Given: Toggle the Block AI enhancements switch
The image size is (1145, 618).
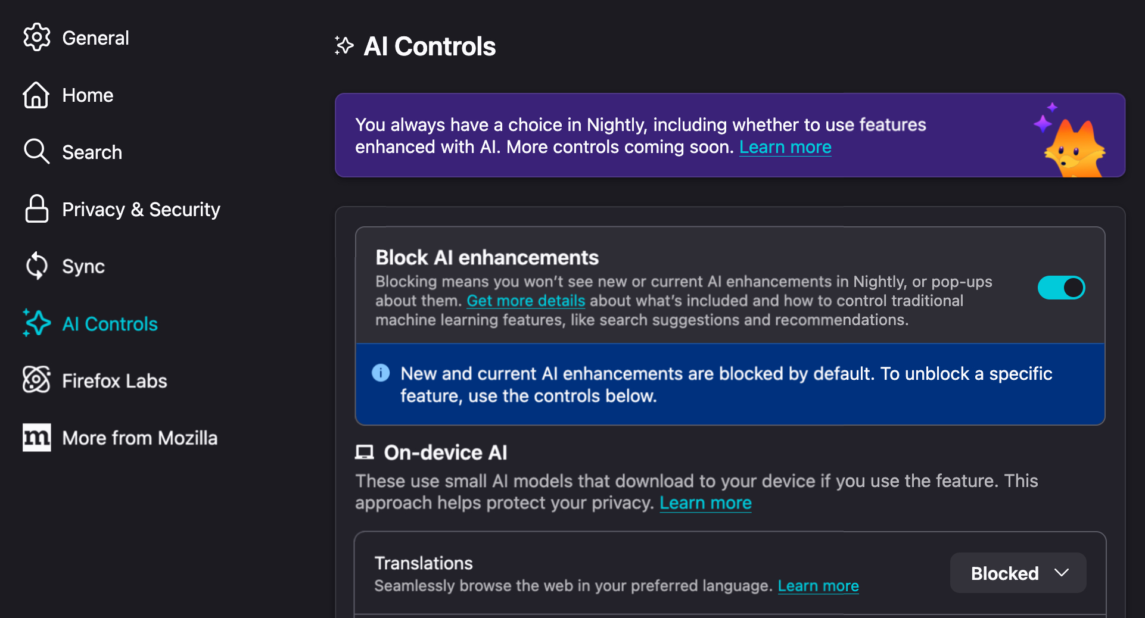Looking at the screenshot, I should pos(1061,288).
